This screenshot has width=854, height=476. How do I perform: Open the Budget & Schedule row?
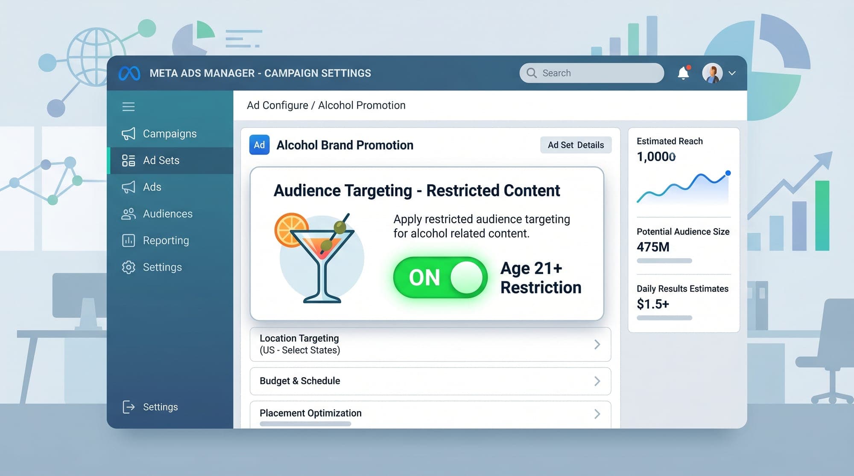430,381
